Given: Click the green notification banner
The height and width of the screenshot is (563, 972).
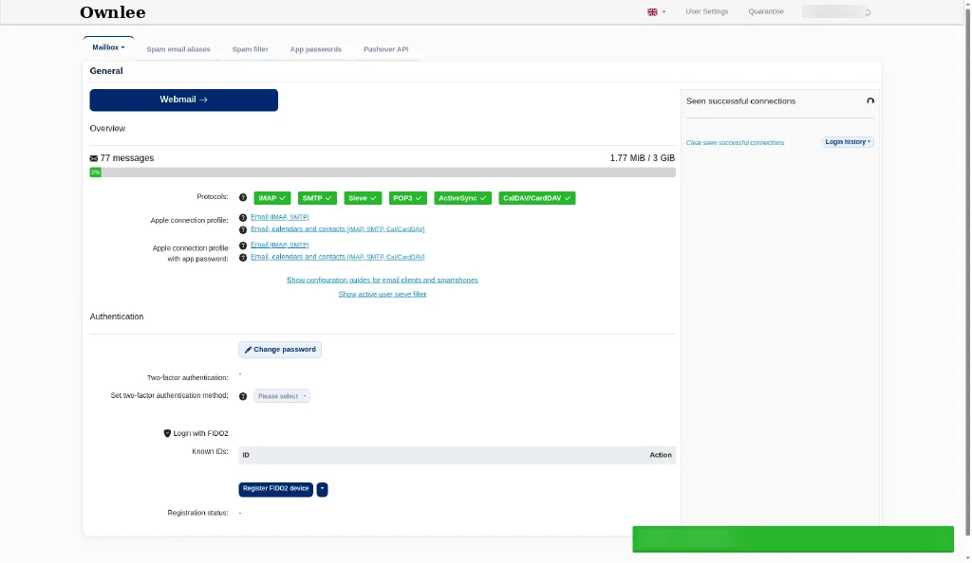Looking at the screenshot, I should [x=793, y=539].
